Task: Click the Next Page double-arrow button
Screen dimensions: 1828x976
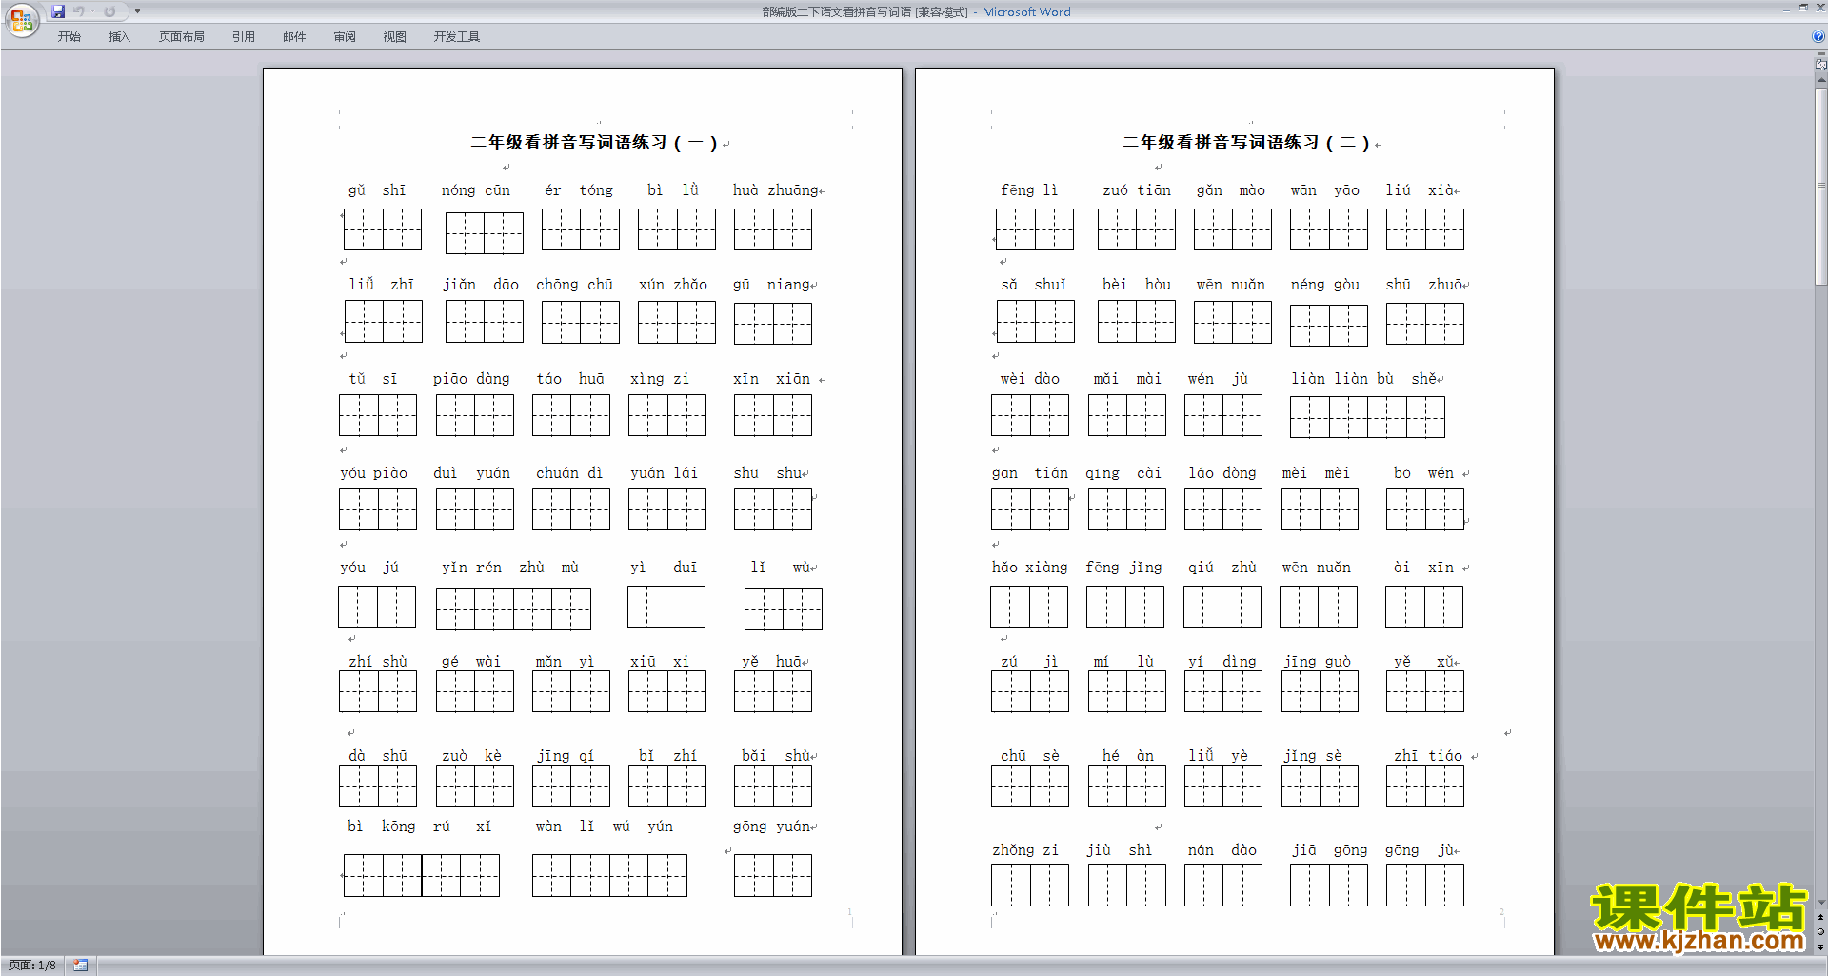Action: pyautogui.click(x=1820, y=946)
